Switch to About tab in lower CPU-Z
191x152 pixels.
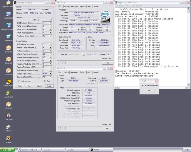pyautogui.click(x=95, y=72)
